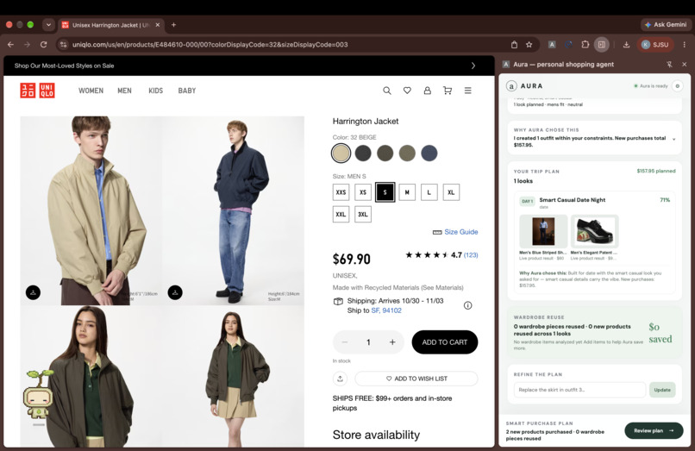This screenshot has width=695, height=451.
Task: Advance the sale banner with the chevron
Action: coord(473,66)
